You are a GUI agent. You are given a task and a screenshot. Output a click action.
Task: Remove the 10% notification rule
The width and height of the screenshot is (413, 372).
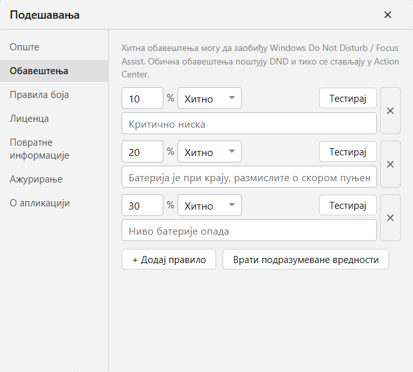(x=390, y=111)
